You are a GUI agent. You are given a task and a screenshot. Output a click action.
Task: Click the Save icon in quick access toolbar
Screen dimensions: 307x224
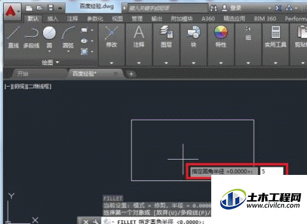(x=50, y=8)
